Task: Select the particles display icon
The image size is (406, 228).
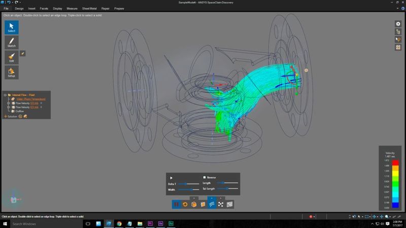Action: point(221,204)
